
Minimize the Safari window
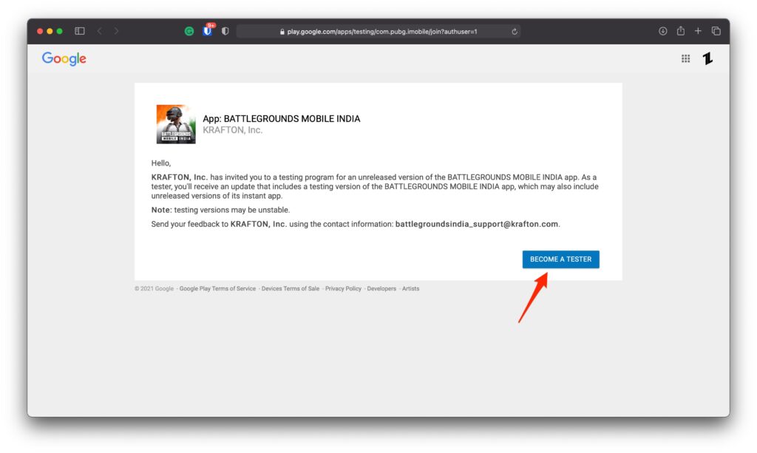tap(50, 31)
